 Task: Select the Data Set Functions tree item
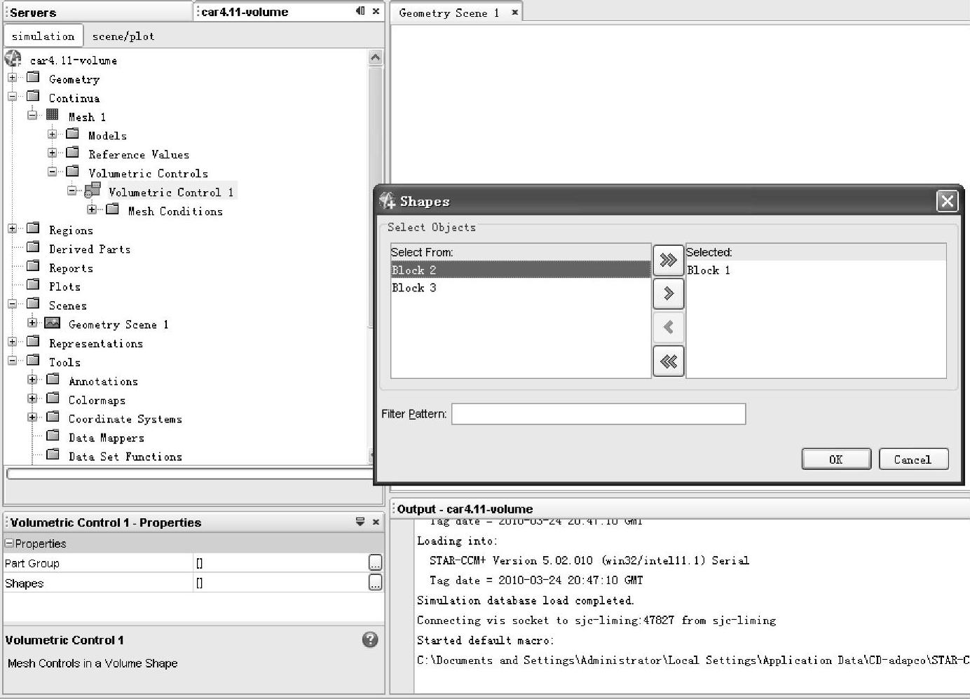click(125, 456)
